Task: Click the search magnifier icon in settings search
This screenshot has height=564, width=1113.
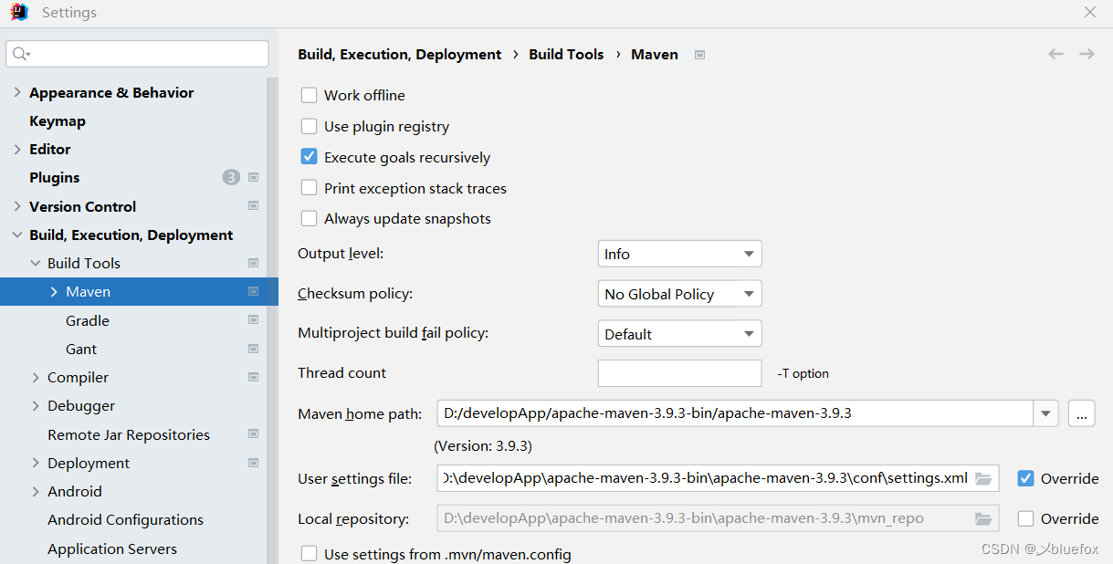Action: (x=21, y=54)
